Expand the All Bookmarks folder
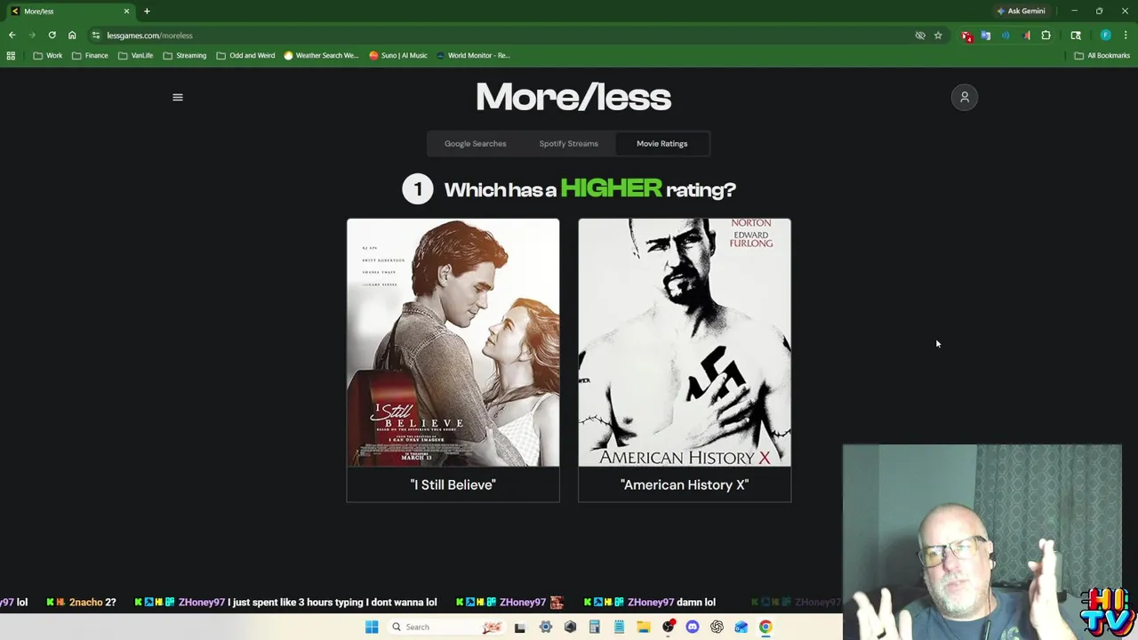The width and height of the screenshot is (1138, 640). [x=1102, y=55]
